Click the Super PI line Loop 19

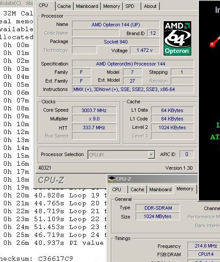pos(54,195)
